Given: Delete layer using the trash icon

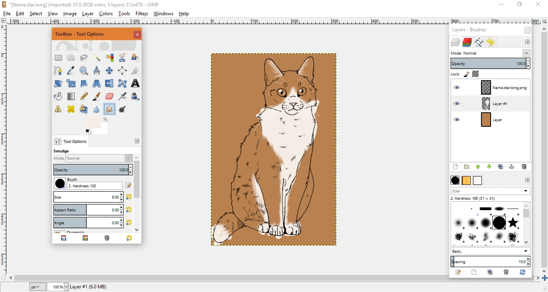Looking at the screenshot, I should point(524,167).
